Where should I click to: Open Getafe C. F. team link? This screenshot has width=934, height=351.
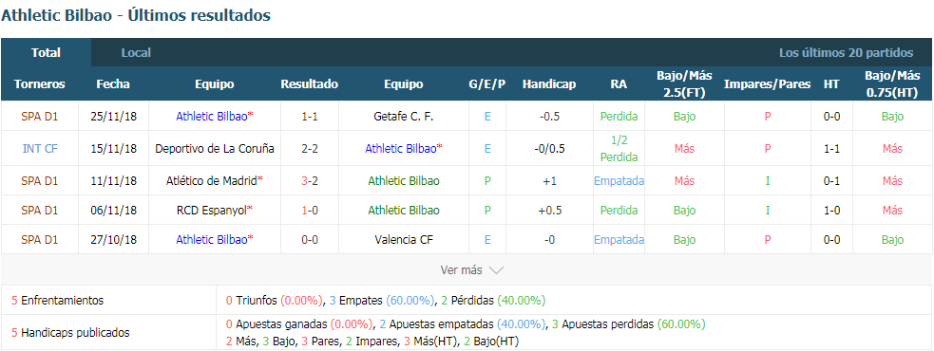coord(404,117)
